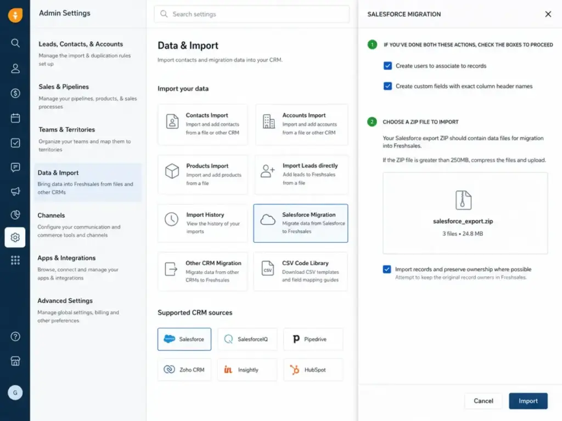The height and width of the screenshot is (421, 562).
Task: Select HubSpot as CRM source
Action: [313, 369]
